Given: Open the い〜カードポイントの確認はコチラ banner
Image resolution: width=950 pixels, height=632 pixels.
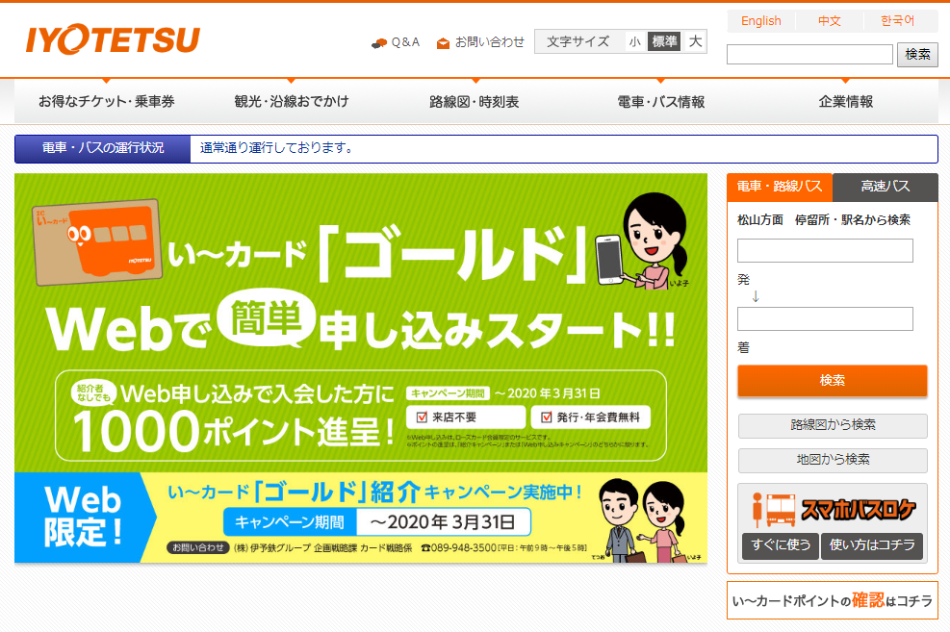Looking at the screenshot, I should click(833, 600).
